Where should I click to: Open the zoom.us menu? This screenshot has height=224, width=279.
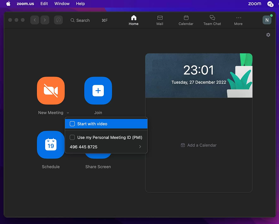pos(25,3)
